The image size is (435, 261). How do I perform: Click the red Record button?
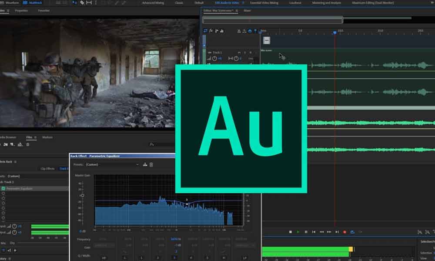pyautogui.click(x=345, y=232)
